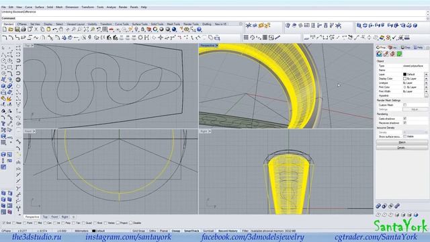Click the Grid icon in the small toolbar
430x242 pixels.
(x=246, y=38)
